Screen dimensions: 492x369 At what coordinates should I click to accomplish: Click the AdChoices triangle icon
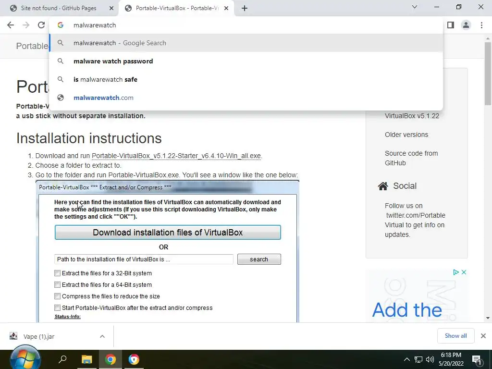pos(456,272)
